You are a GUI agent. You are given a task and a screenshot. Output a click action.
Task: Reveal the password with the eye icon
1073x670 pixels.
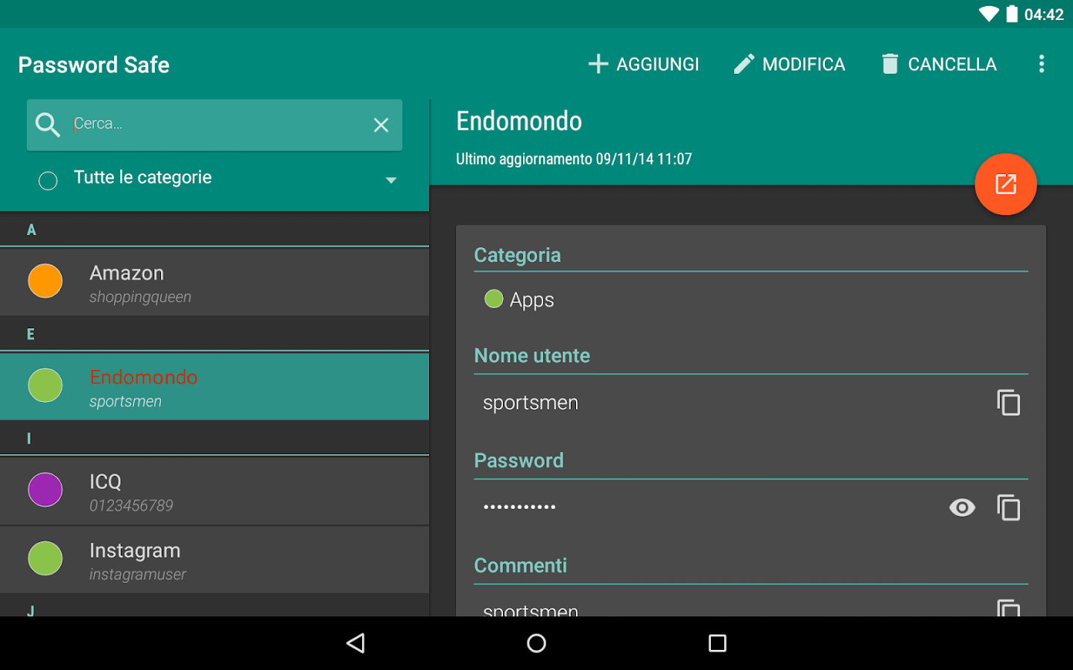pos(961,507)
